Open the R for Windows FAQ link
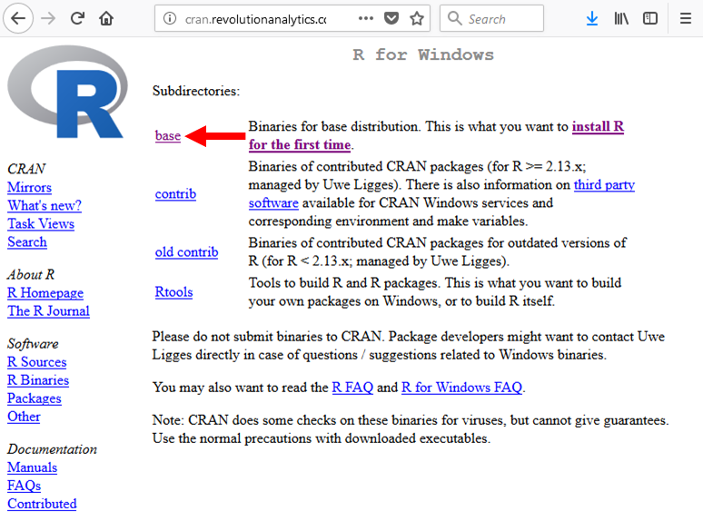Image resolution: width=703 pixels, height=521 pixels. pos(461,387)
